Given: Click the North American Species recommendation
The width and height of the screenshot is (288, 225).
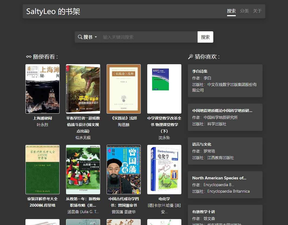Looking at the screenshot, I should coord(225,185).
